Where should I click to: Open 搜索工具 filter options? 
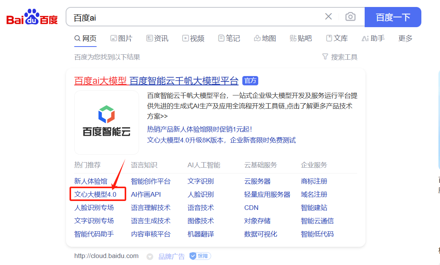point(340,57)
